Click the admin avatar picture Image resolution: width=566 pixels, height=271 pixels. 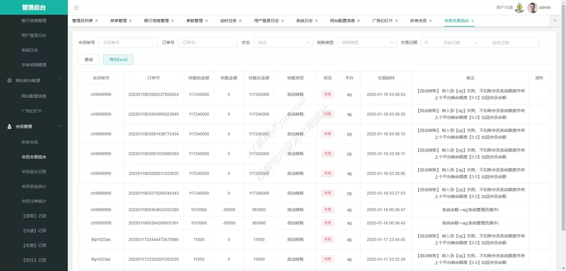coord(532,8)
